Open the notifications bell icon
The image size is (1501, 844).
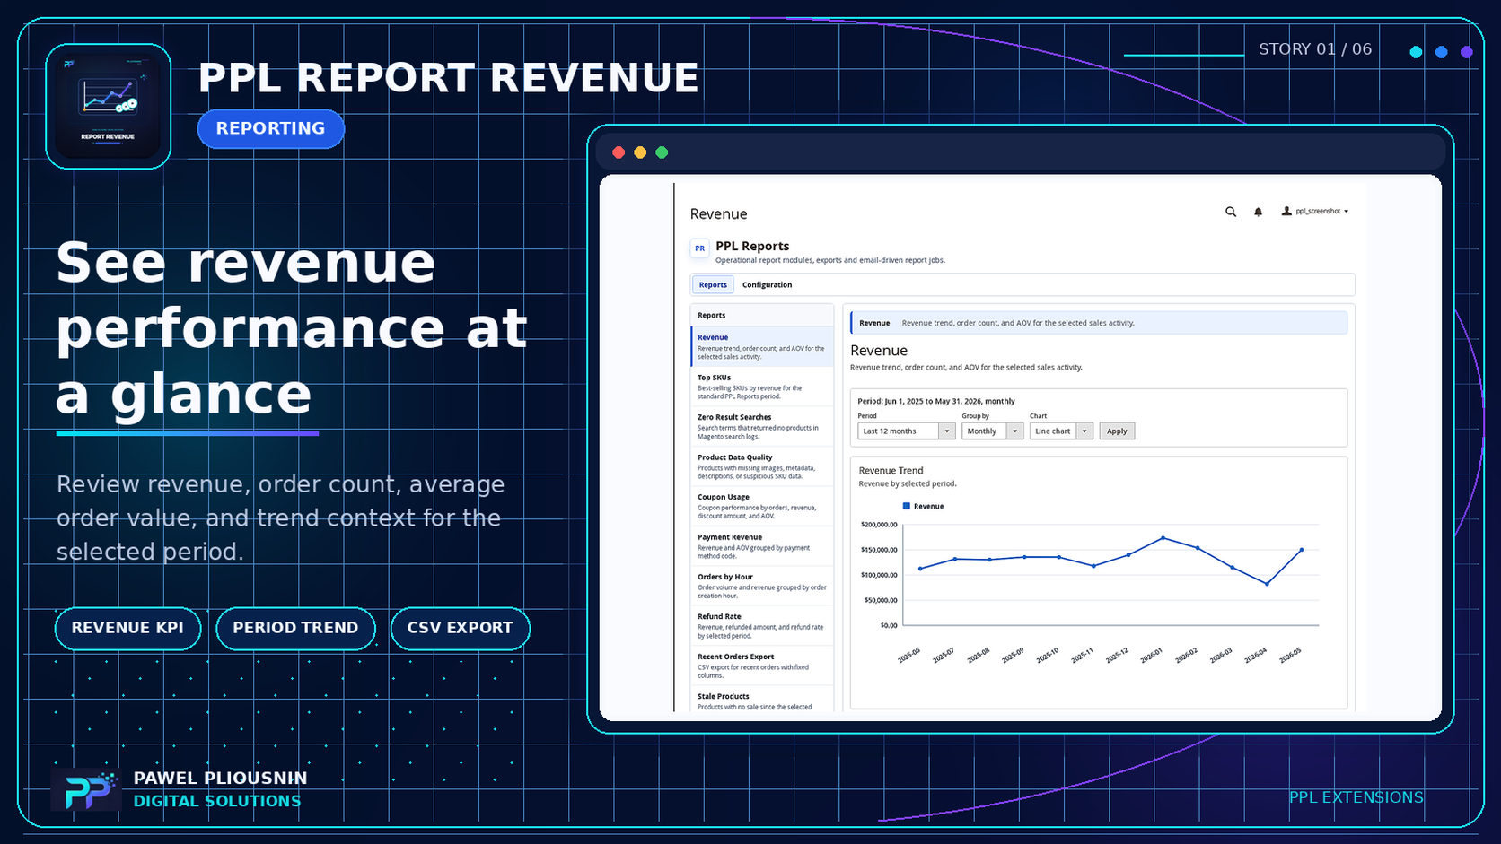tap(1258, 212)
